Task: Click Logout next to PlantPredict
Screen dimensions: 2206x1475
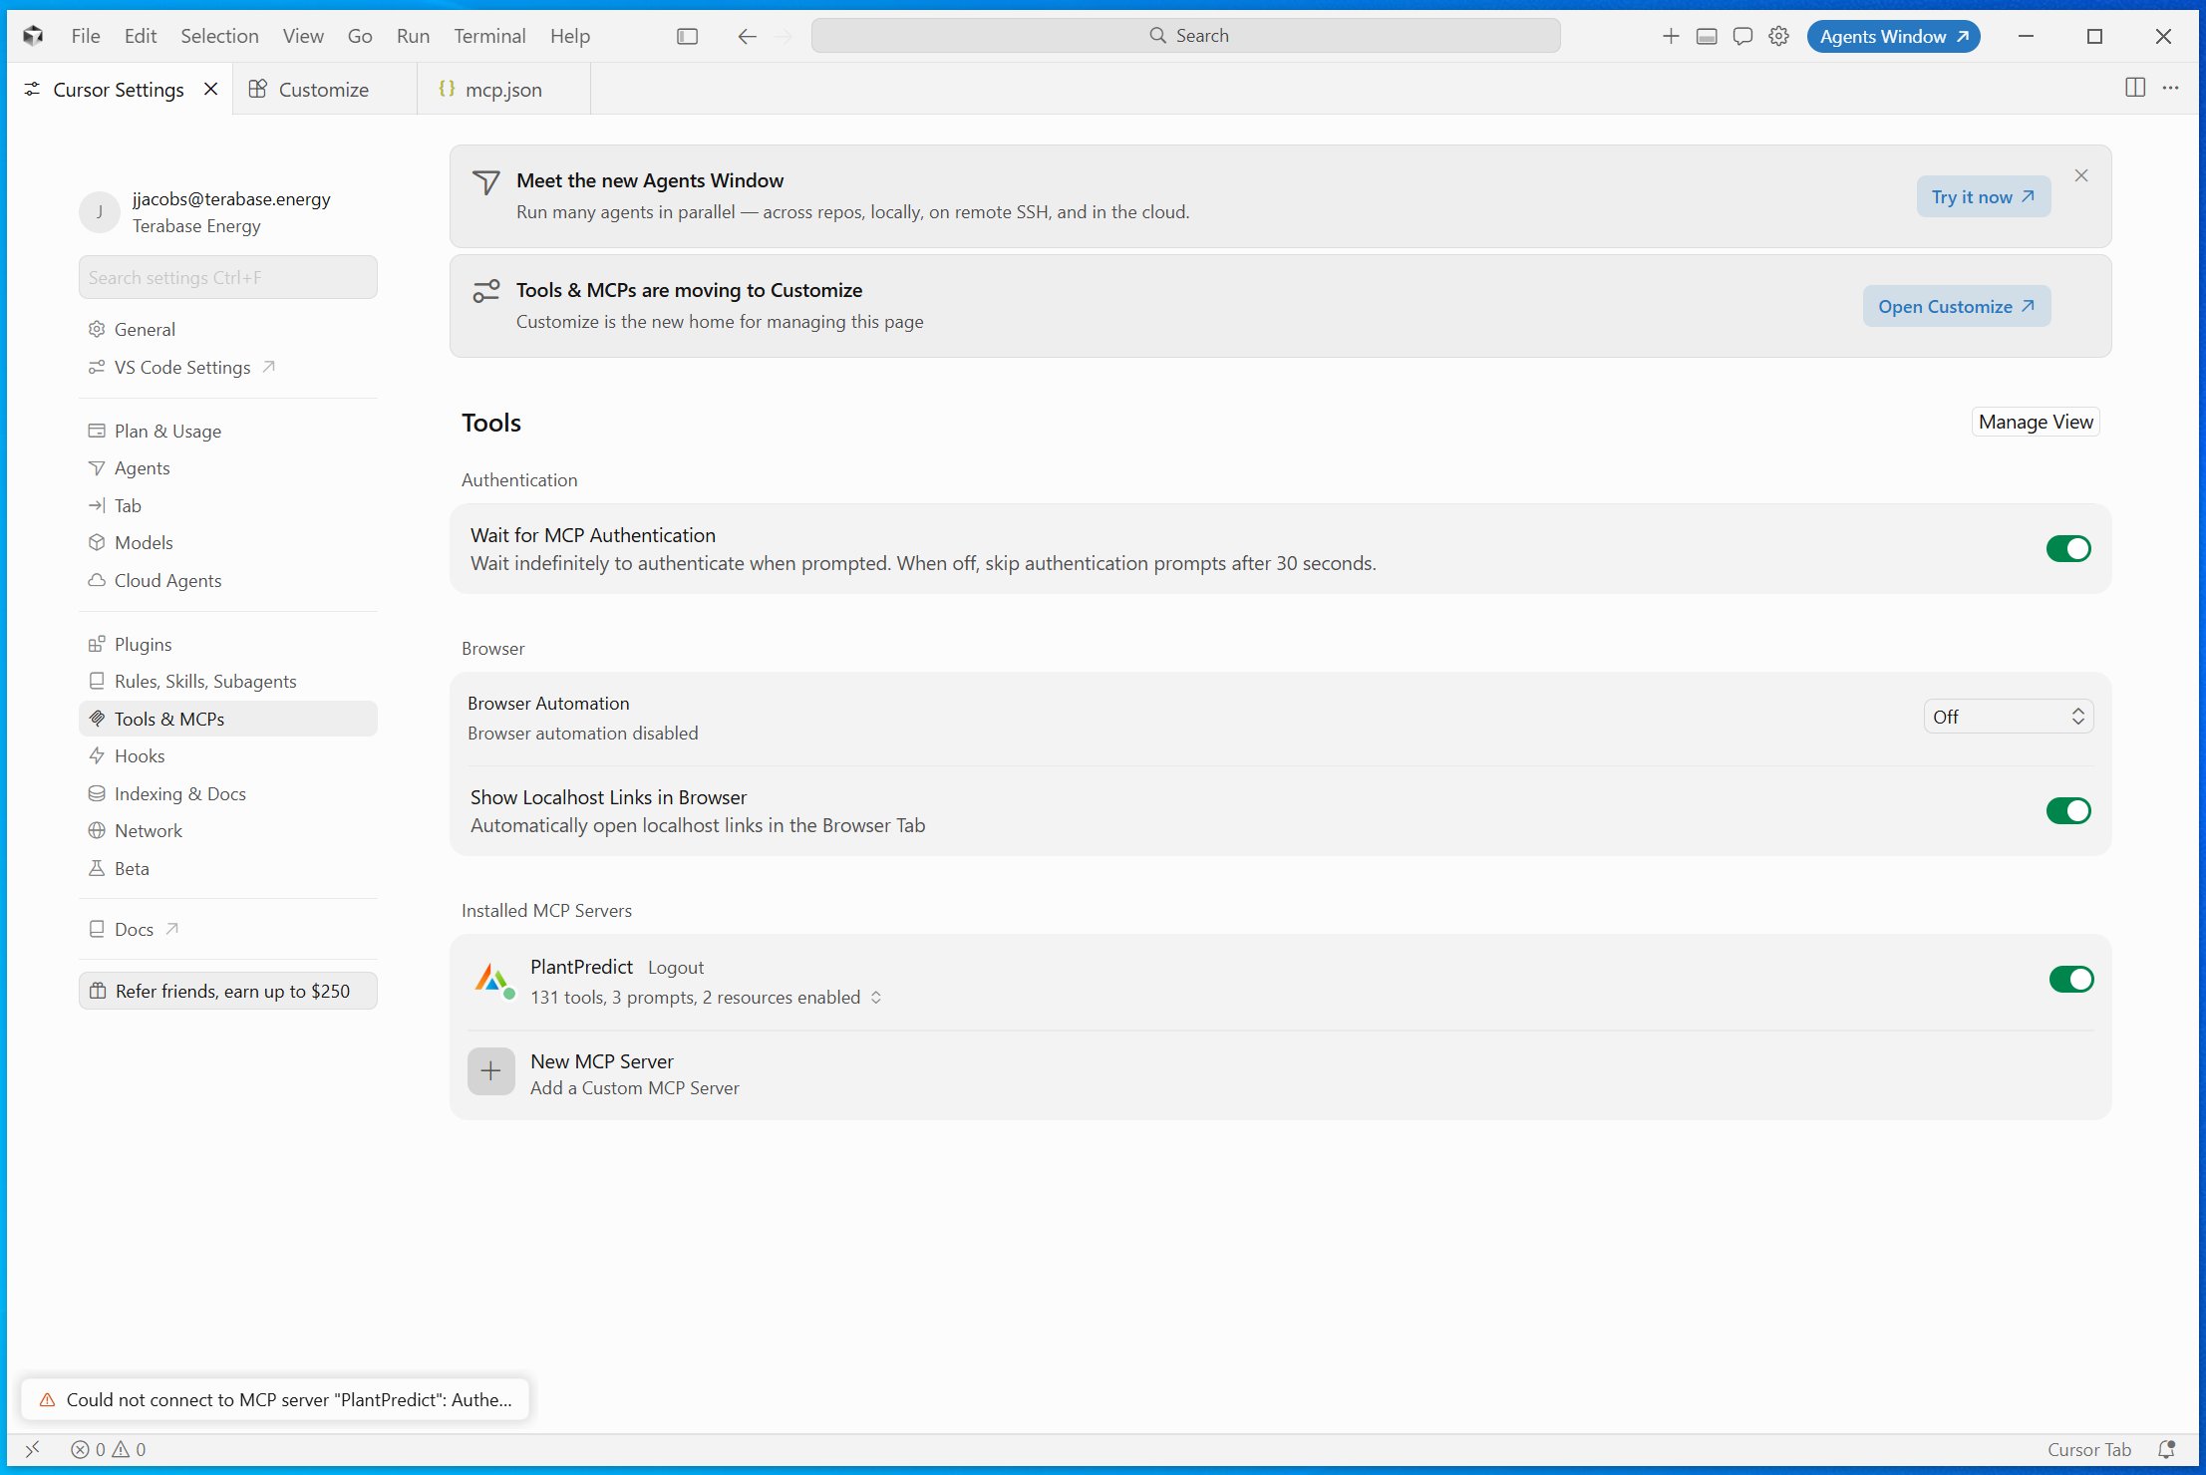Action: (676, 967)
